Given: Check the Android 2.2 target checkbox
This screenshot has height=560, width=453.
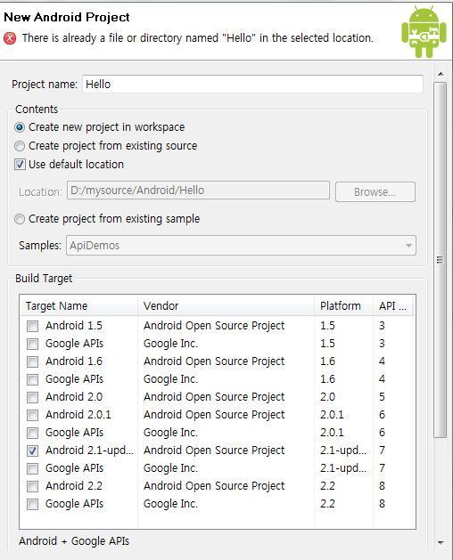Looking at the screenshot, I should click(33, 486).
